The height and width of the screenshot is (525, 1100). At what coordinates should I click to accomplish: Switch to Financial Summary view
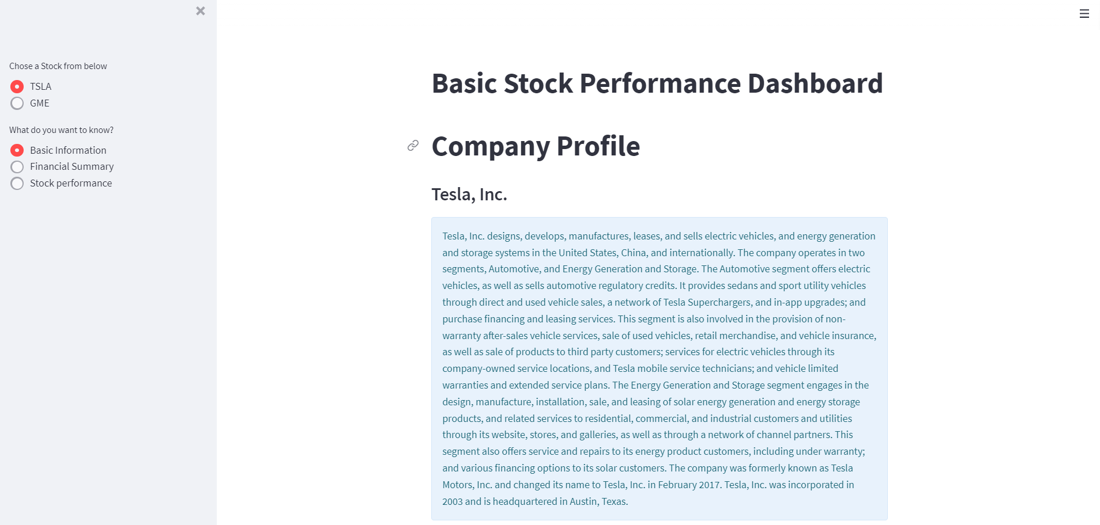[71, 166]
